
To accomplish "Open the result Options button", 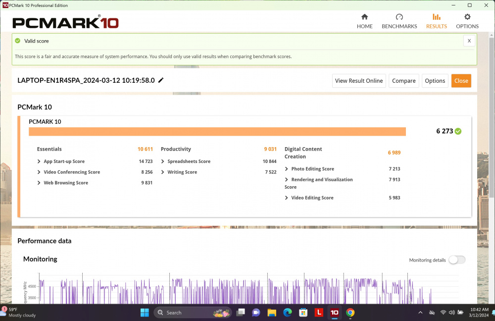I will pyautogui.click(x=435, y=81).
